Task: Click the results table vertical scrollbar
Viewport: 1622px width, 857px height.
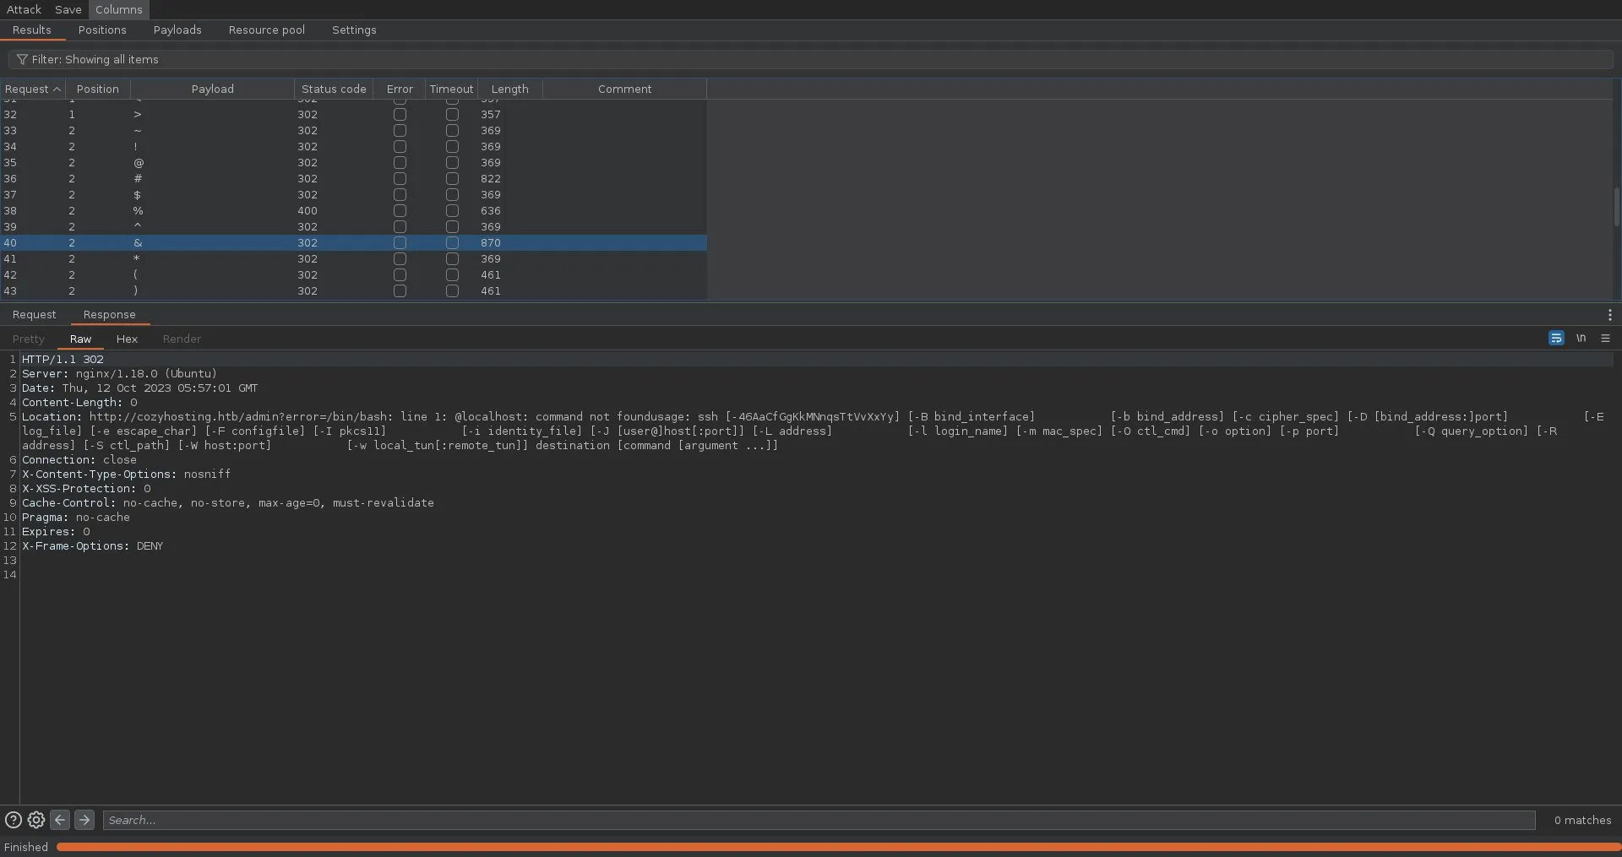Action: 1616,207
